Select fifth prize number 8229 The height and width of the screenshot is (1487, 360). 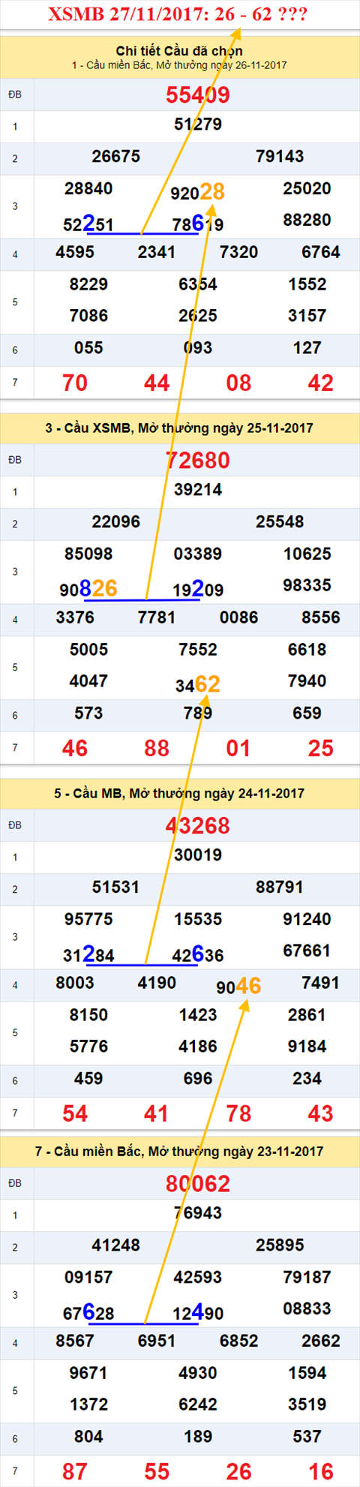click(88, 284)
